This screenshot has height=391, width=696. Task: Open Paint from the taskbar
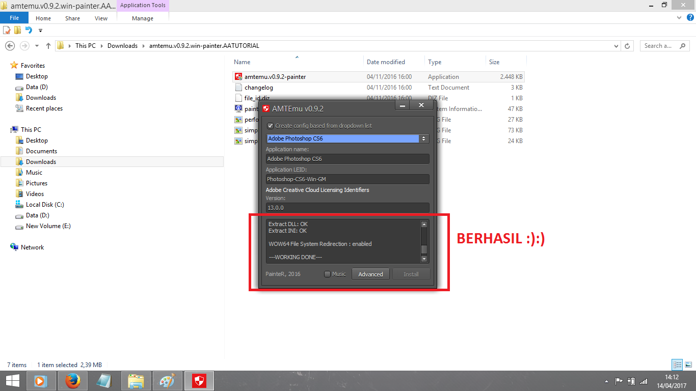pos(168,381)
